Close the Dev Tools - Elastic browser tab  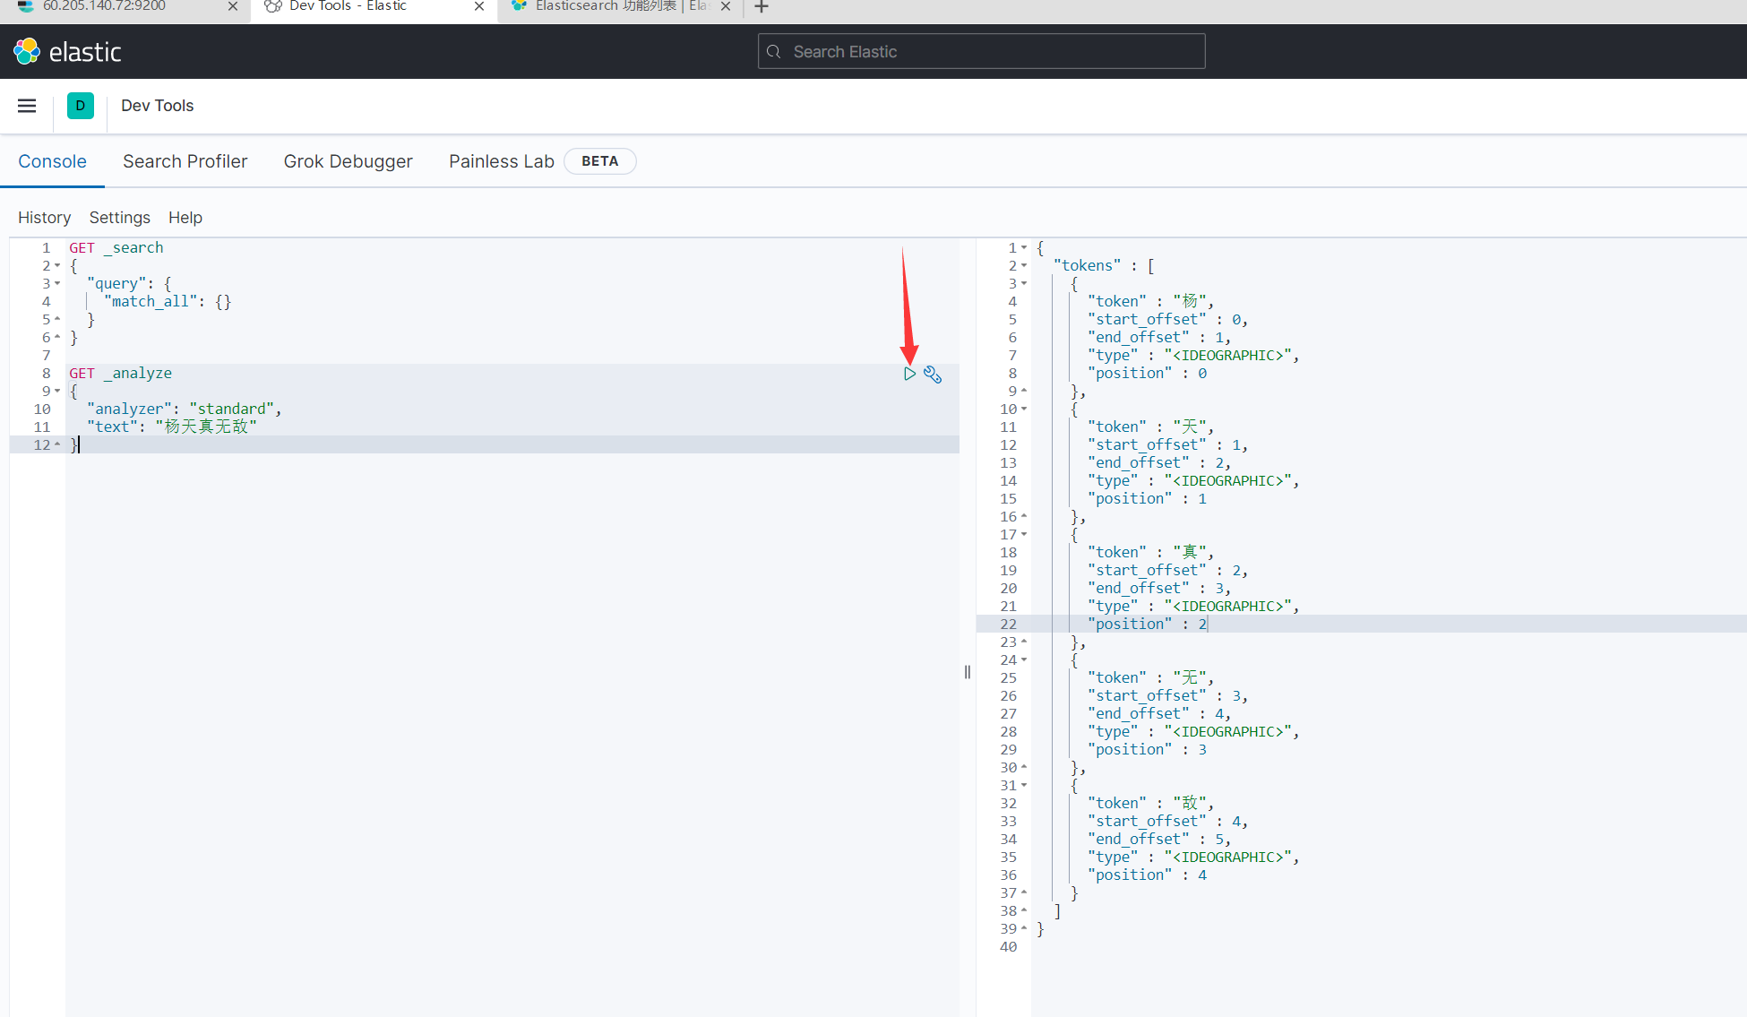coord(479,6)
